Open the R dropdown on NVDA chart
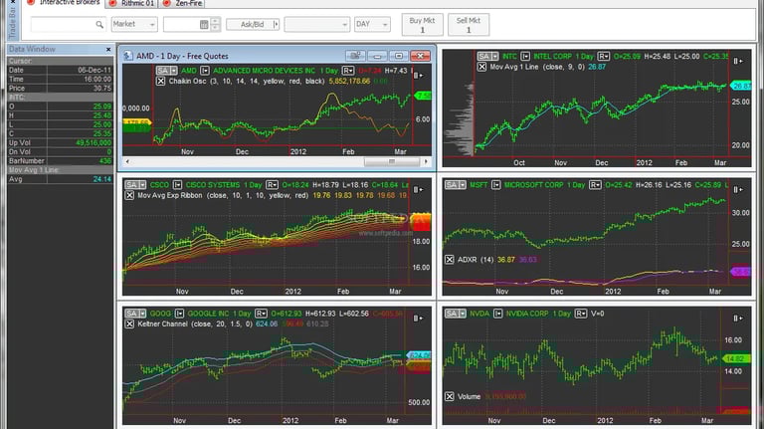 (x=581, y=314)
